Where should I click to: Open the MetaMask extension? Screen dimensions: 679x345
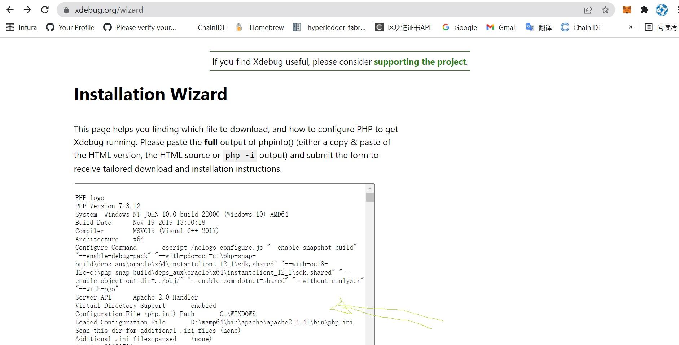click(627, 10)
